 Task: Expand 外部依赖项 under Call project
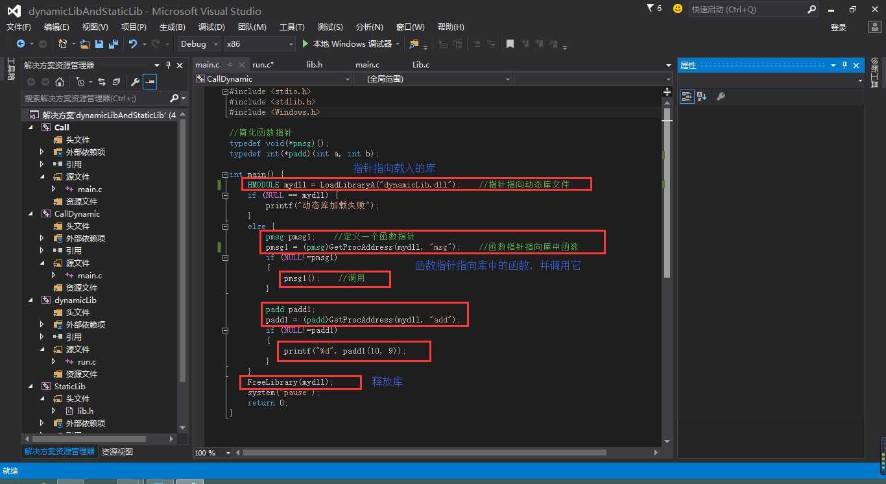pos(42,152)
